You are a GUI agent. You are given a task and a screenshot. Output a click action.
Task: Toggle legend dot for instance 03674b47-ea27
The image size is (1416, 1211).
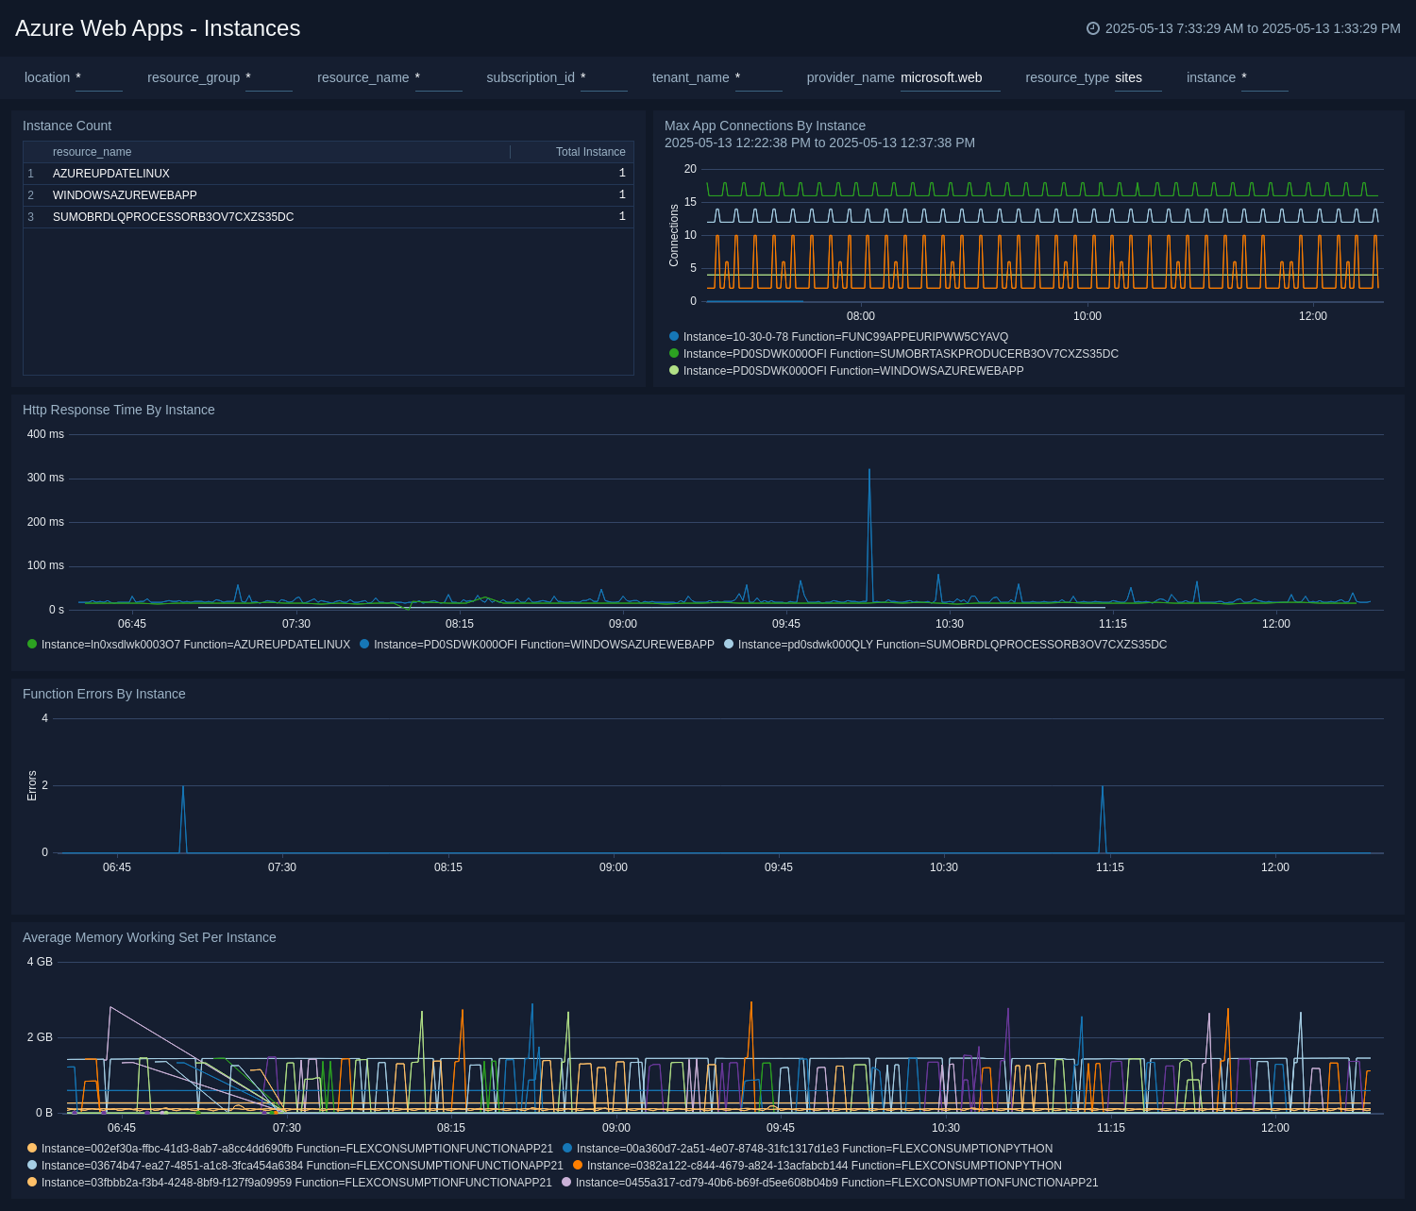pyautogui.click(x=32, y=1165)
